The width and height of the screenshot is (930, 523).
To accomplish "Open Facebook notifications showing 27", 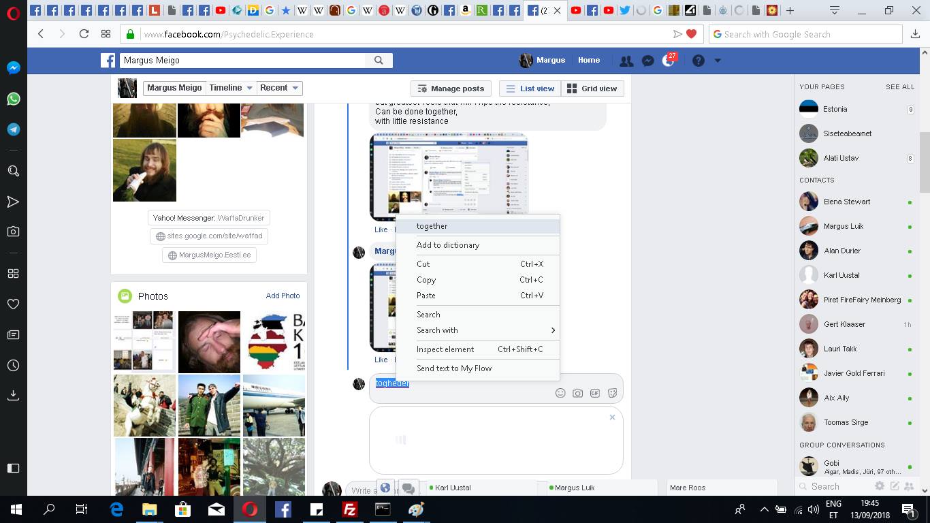I will coord(669,60).
